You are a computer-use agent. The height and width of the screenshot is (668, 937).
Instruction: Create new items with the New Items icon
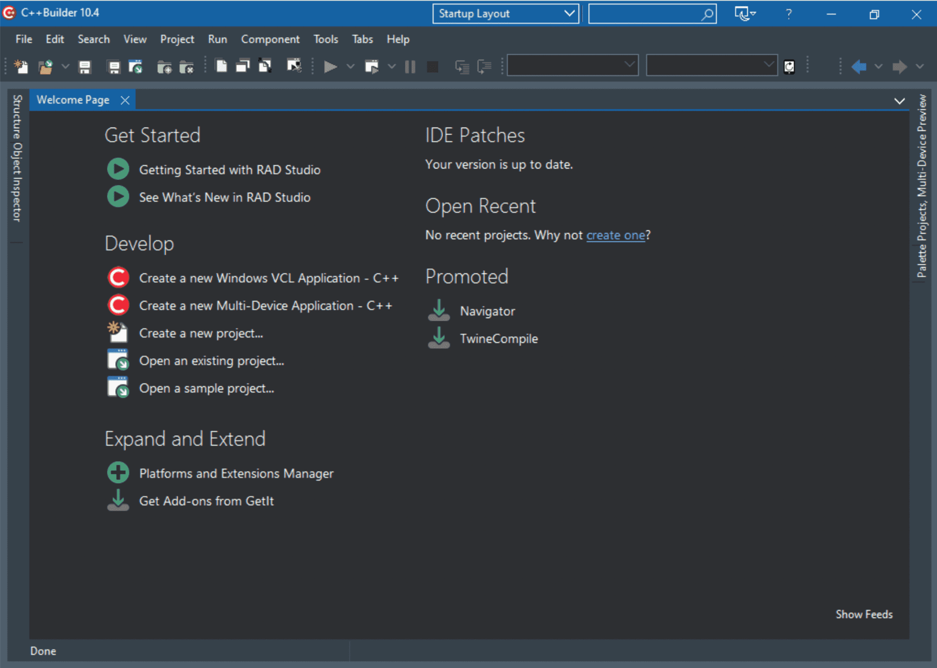(x=21, y=67)
